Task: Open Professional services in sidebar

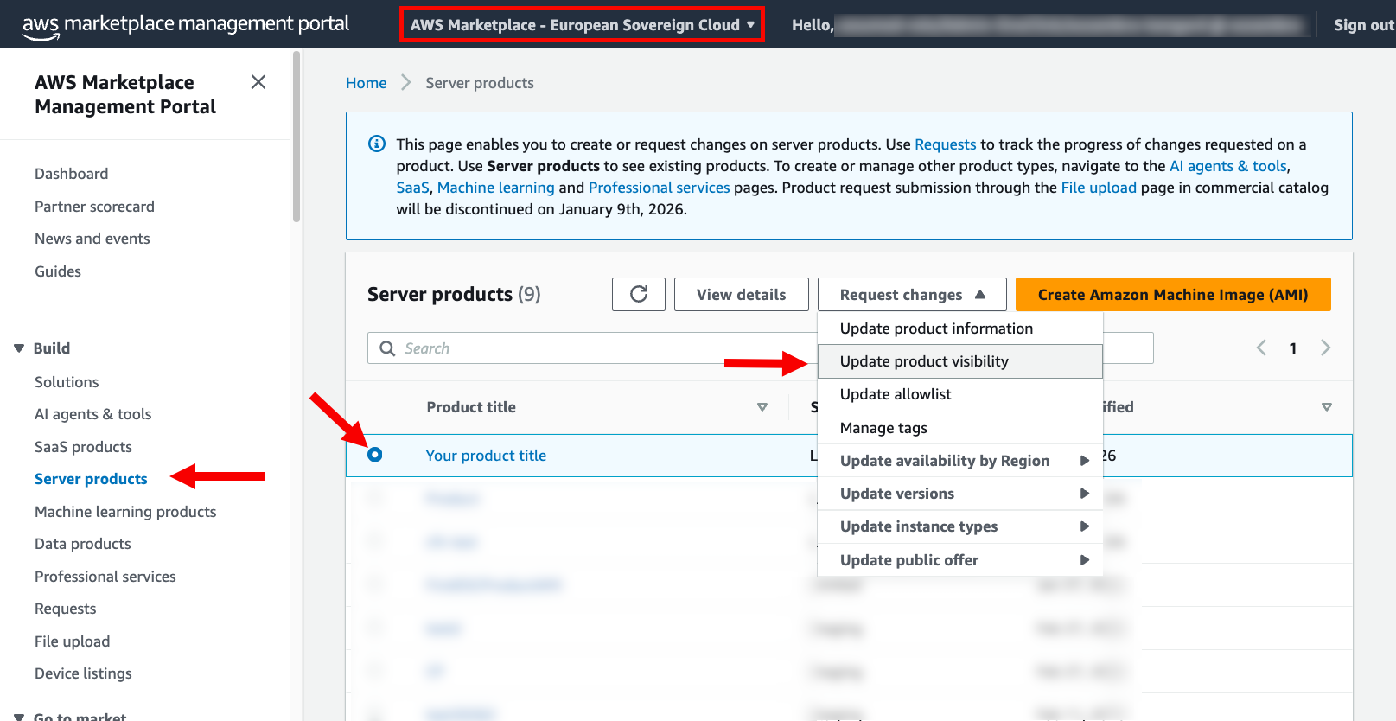Action: (x=105, y=577)
